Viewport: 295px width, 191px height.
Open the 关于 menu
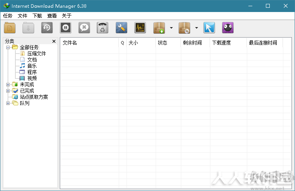66,16
